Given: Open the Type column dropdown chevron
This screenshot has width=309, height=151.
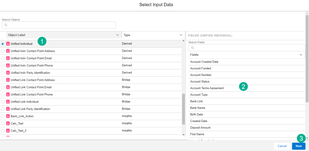Looking at the screenshot, I should coord(181,35).
